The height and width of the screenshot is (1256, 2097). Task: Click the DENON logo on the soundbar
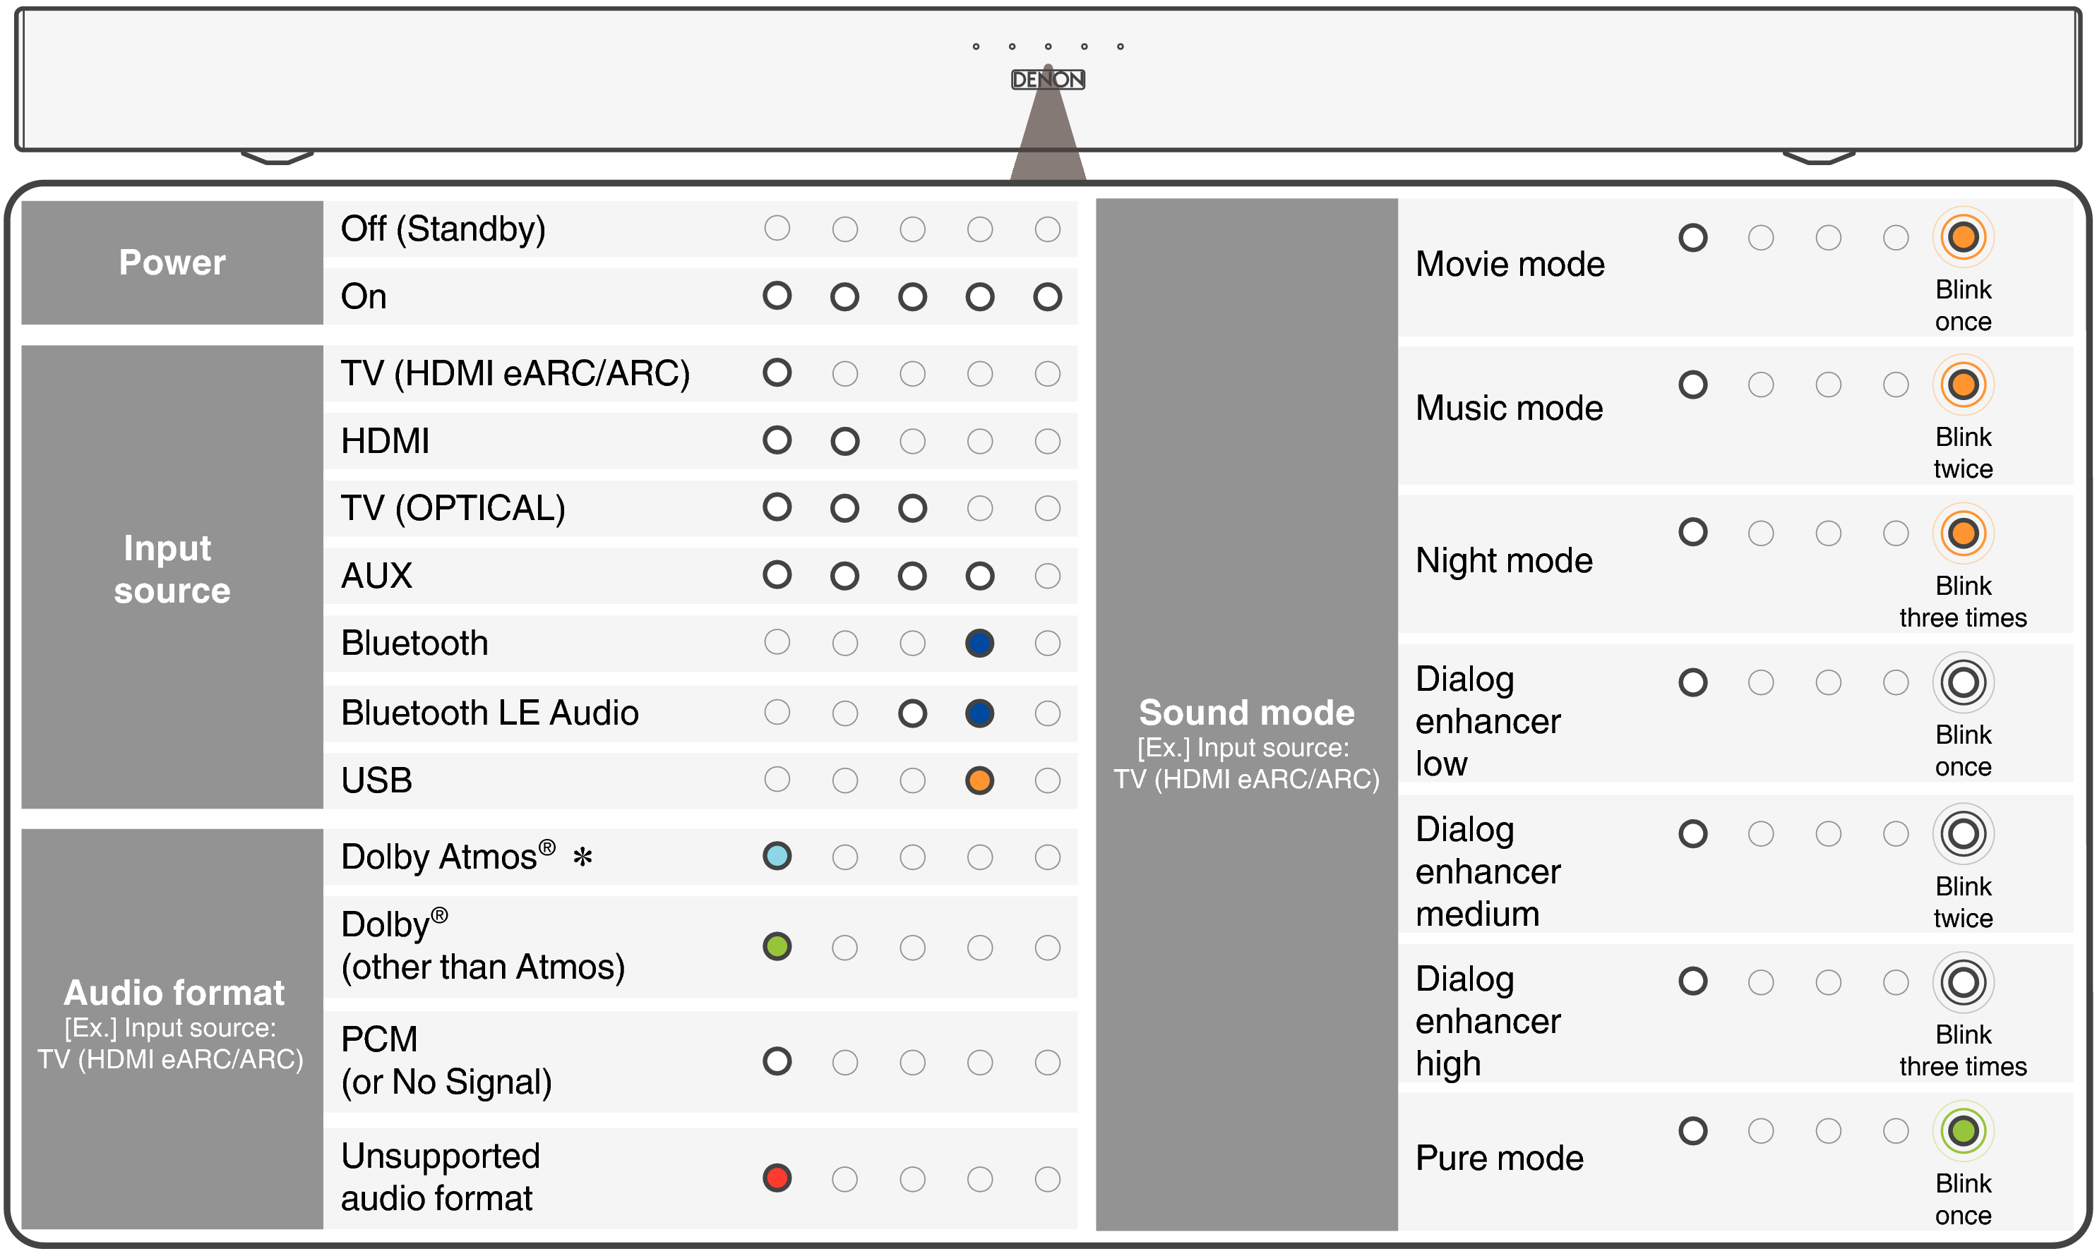coord(1048,80)
